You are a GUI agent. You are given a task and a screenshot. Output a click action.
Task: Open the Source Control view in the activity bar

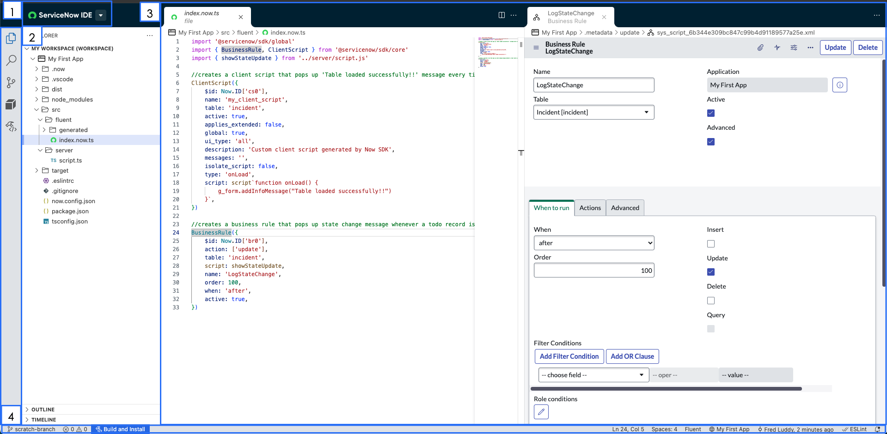point(11,83)
